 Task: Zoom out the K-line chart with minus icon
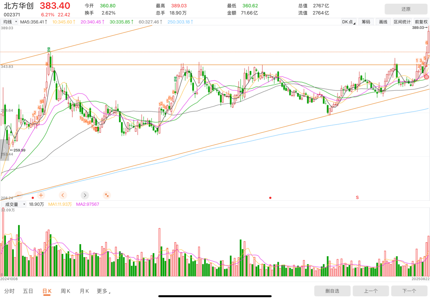coord(19,195)
